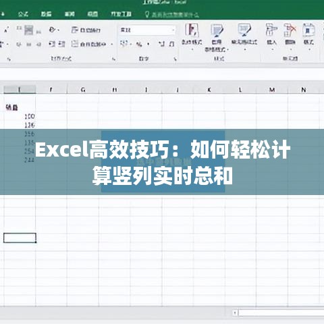Toggle Bottom Align in the alignment group
This screenshot has width=324, height=324.
click(38, 31)
